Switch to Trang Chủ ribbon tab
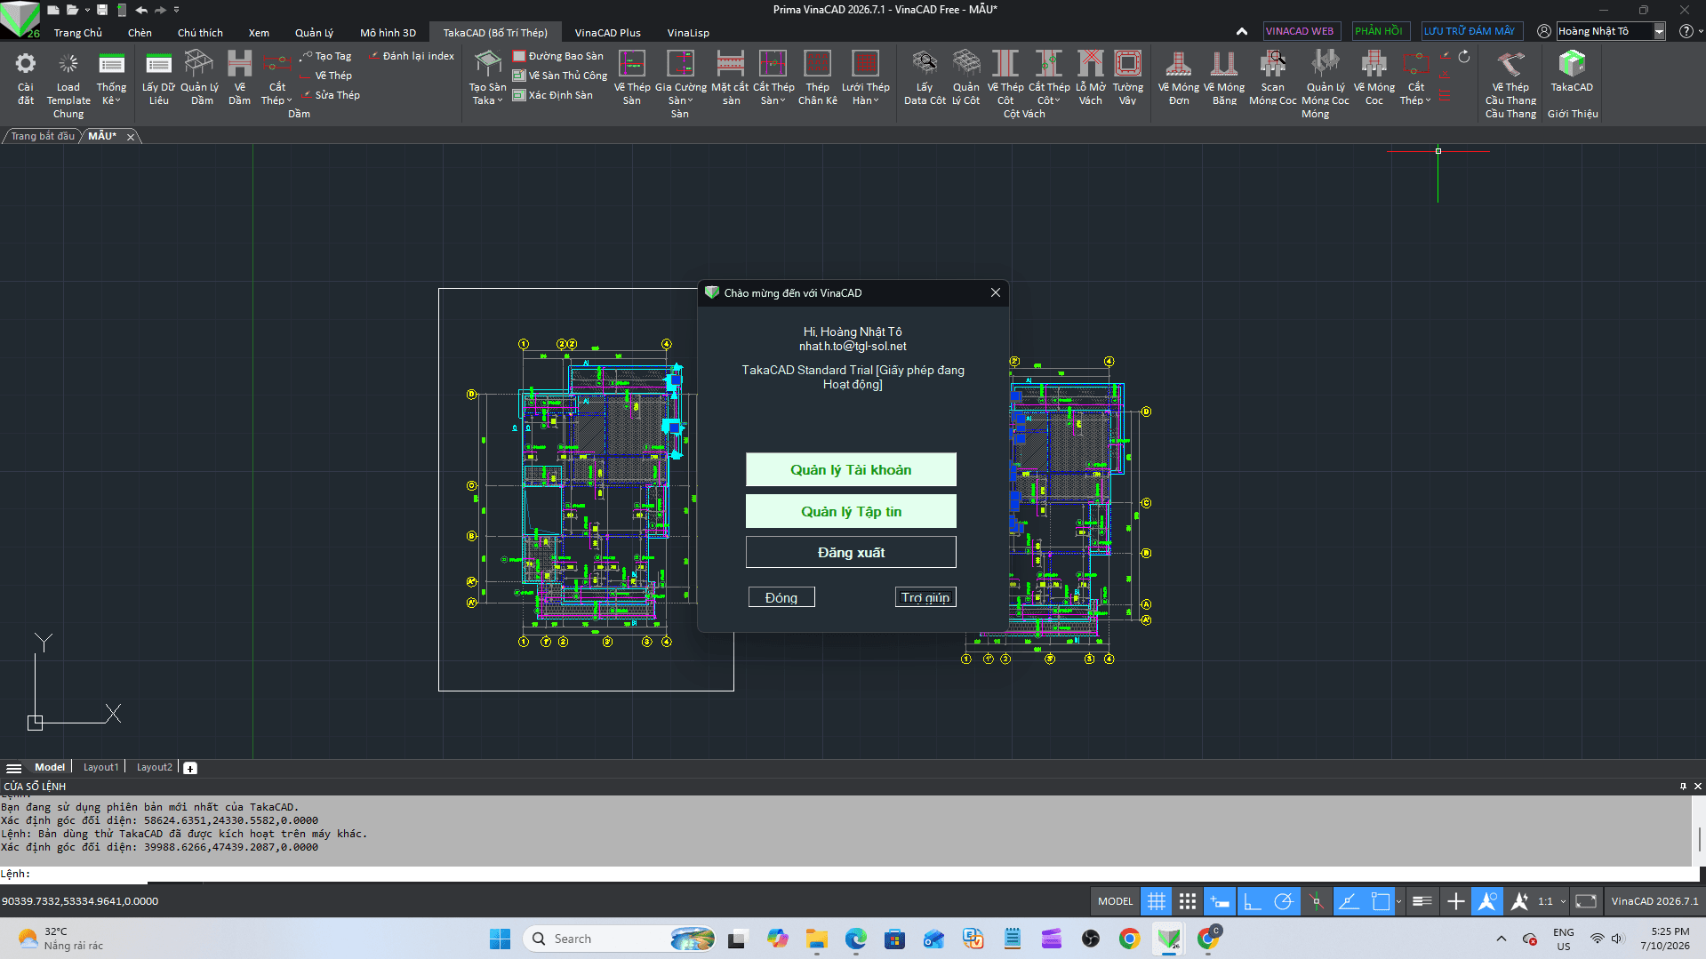The width and height of the screenshot is (1706, 959). click(x=78, y=33)
